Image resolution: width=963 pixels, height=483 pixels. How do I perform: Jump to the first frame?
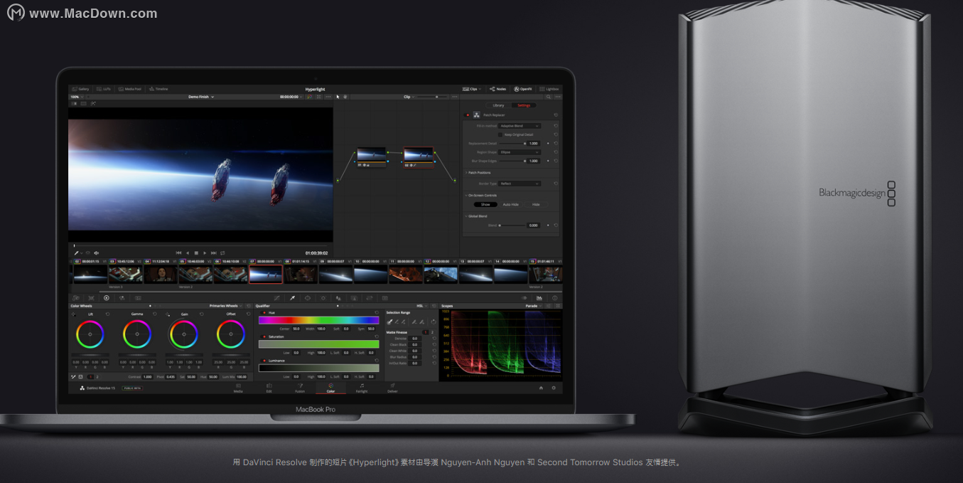pos(178,253)
